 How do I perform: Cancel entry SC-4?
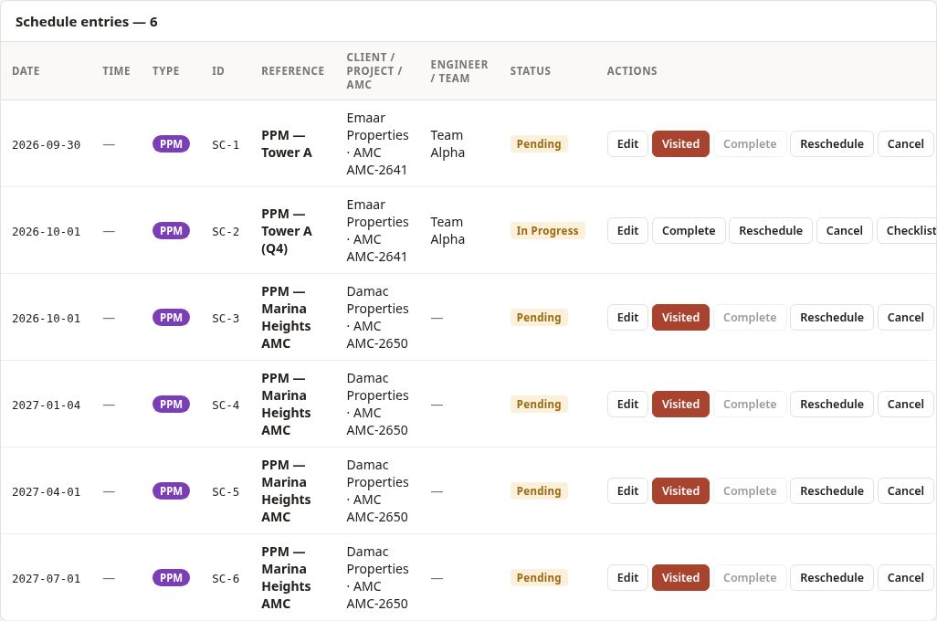[905, 404]
